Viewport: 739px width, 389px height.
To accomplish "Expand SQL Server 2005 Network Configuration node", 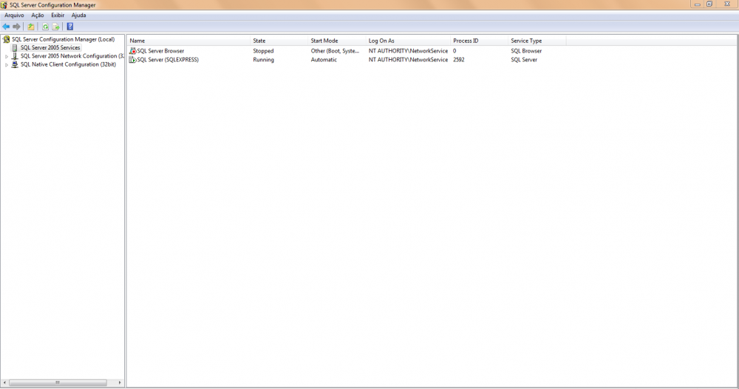I will click(x=7, y=56).
